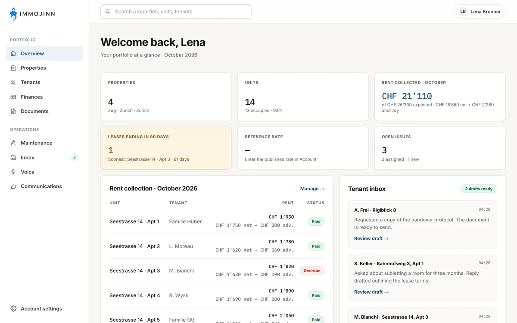
Task: Click the CHF 1’890 rent amount
Action: click(281, 291)
